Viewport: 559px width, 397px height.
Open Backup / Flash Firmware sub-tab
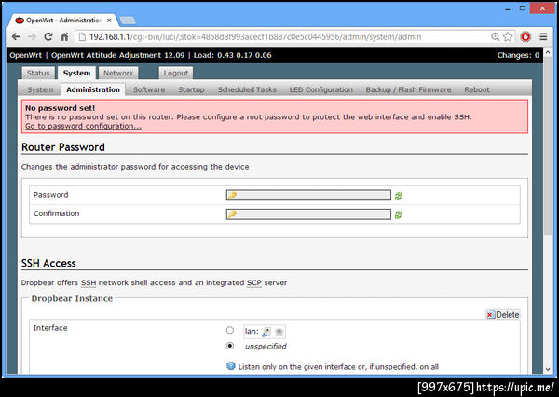409,89
